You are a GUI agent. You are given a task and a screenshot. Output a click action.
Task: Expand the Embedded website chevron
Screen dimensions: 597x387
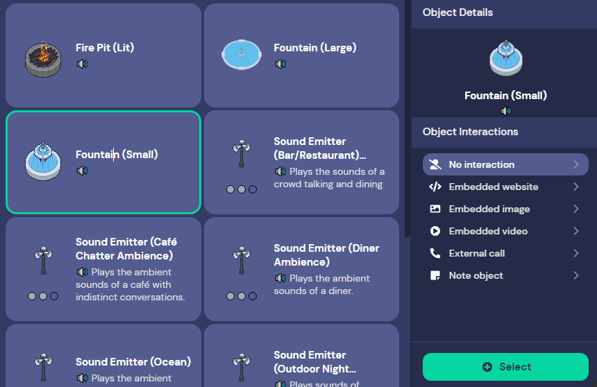click(576, 187)
